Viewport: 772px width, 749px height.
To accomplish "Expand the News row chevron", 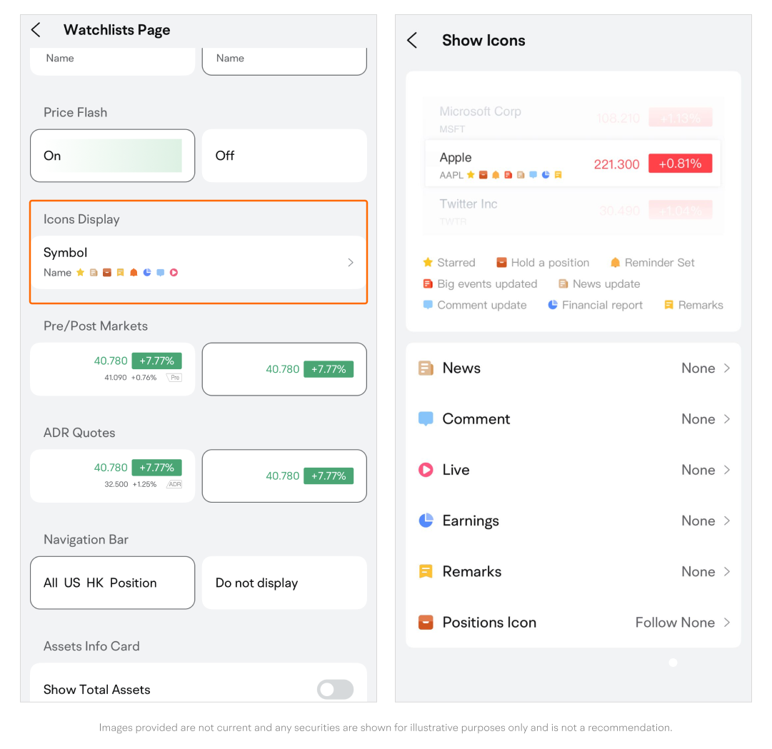I will pos(727,368).
